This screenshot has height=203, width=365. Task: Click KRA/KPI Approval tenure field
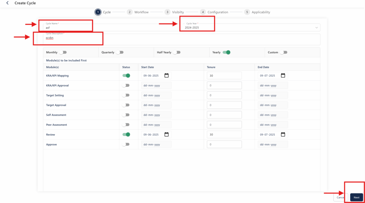(x=224, y=85)
